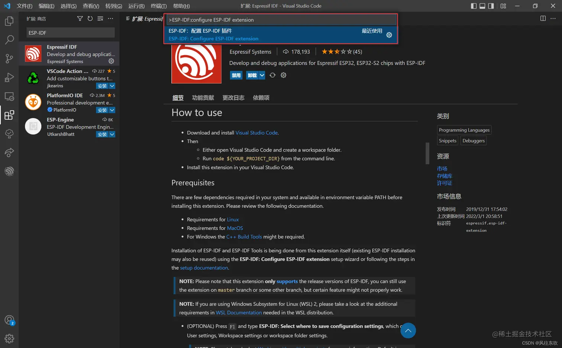Switch to the 功能贡献 tab
562x348 pixels.
(x=203, y=98)
